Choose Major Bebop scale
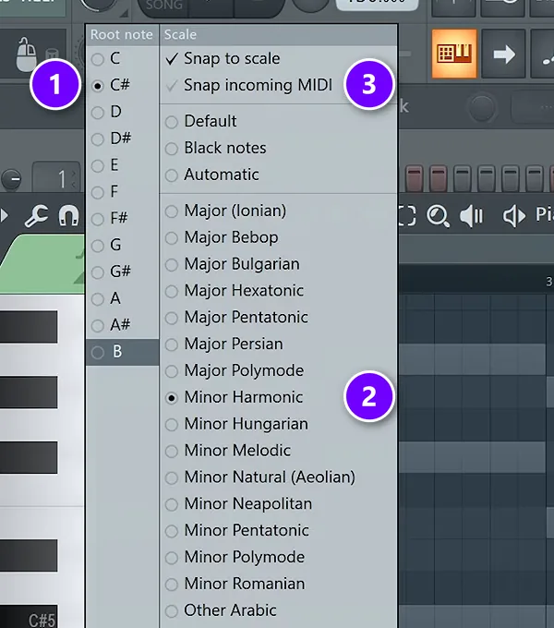This screenshot has width=554, height=628. click(x=278, y=237)
